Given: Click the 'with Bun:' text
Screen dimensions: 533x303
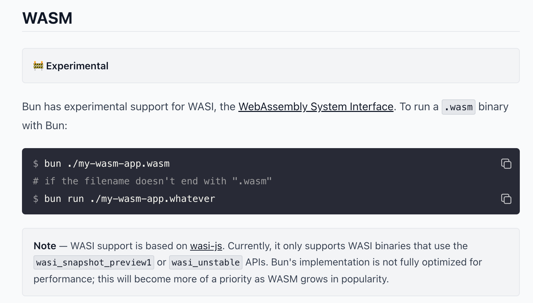Looking at the screenshot, I should [45, 126].
